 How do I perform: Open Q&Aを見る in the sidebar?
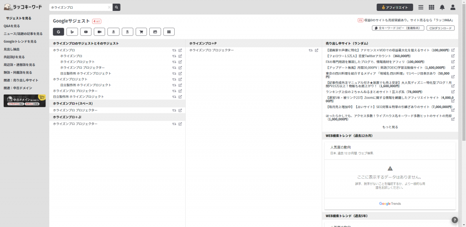(12, 26)
